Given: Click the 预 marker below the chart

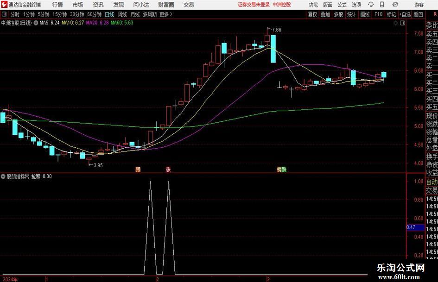Looking at the screenshot, I should tap(138, 169).
